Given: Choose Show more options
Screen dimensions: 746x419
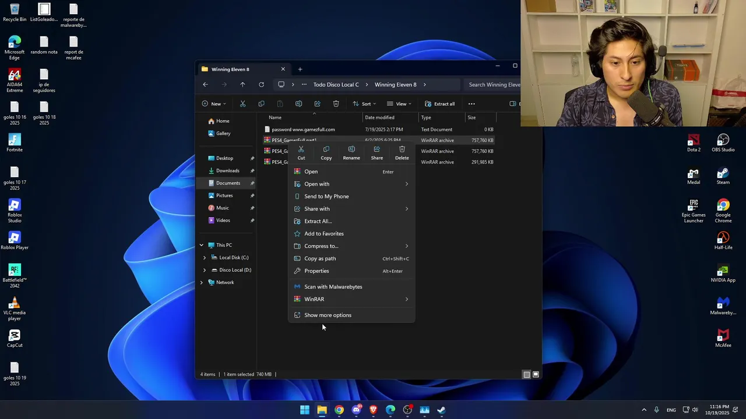Looking at the screenshot, I should (x=351, y=315).
